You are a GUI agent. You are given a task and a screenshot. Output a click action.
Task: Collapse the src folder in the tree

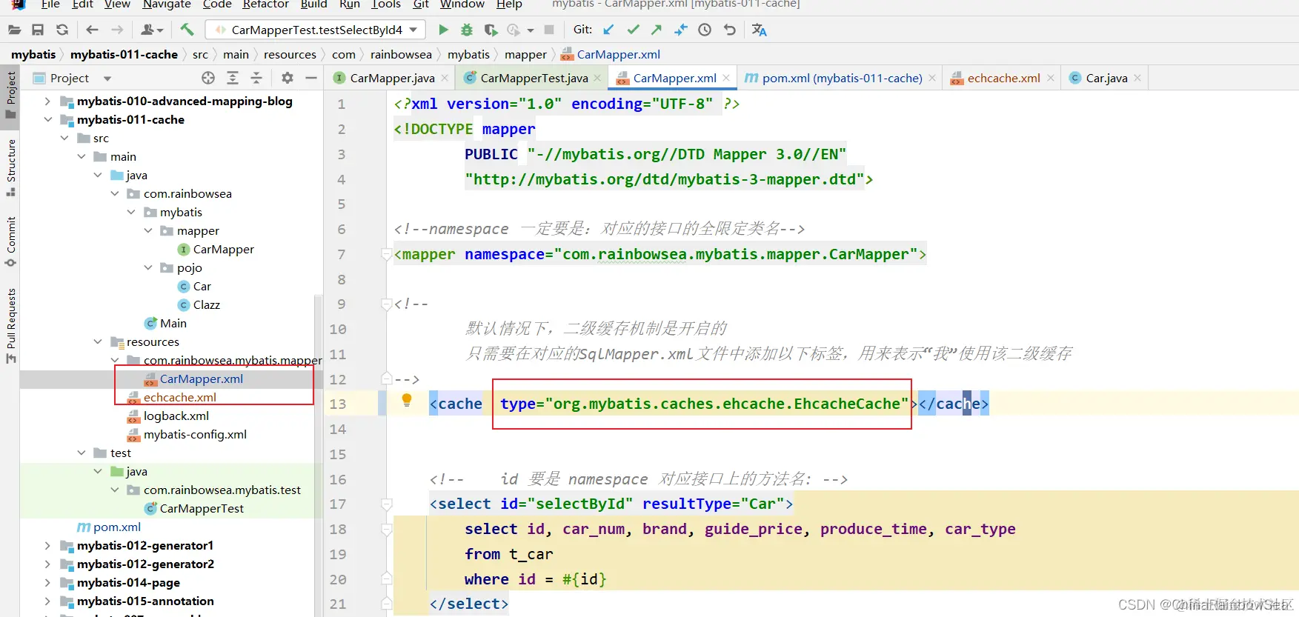tap(64, 138)
